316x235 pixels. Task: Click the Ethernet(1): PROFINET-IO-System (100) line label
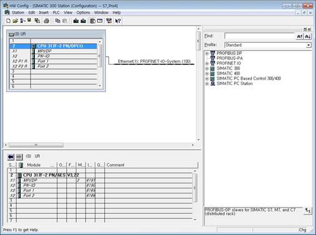[x=155, y=62]
